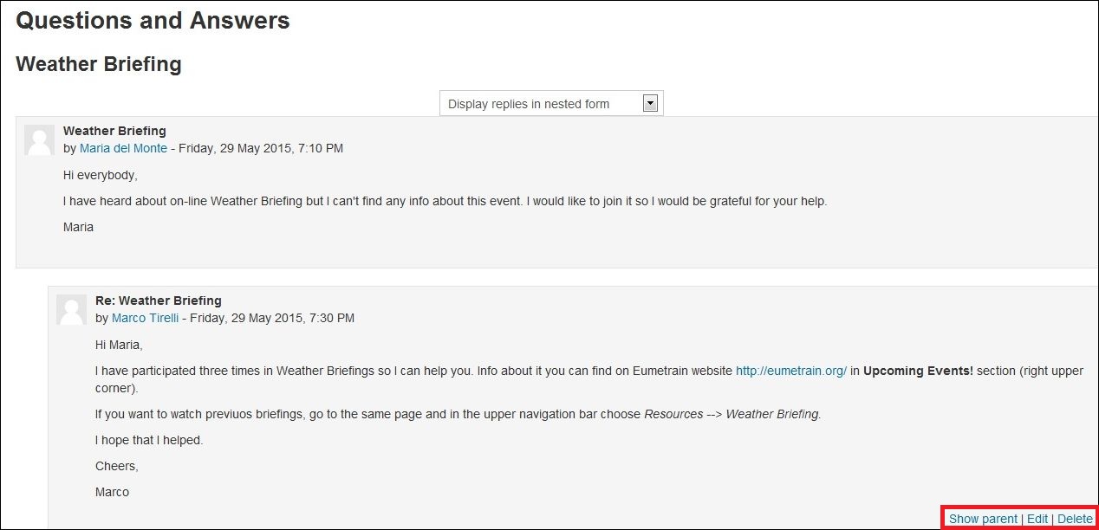Click the bold 'Upcoming Events!' text
Viewport: 1099px width, 530px height.
pyautogui.click(x=919, y=371)
